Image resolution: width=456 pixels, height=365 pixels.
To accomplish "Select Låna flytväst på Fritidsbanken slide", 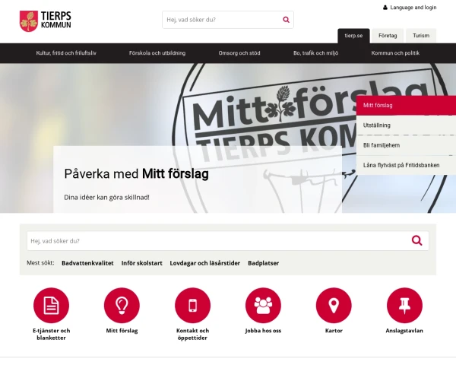I will click(406, 165).
